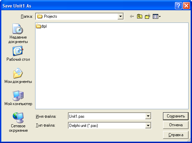Image resolution: width=192 pixels, height=143 pixels.
Task: Go to Рабочий стол location
Action: pyautogui.click(x=18, y=54)
